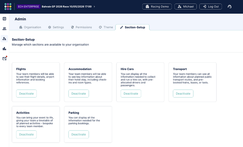Click the Bahrain GP 2026 Race event title

67,6
